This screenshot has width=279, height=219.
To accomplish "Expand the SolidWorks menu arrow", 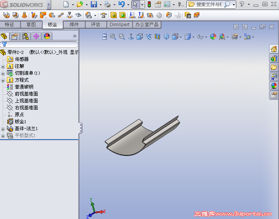I will (x=49, y=5).
